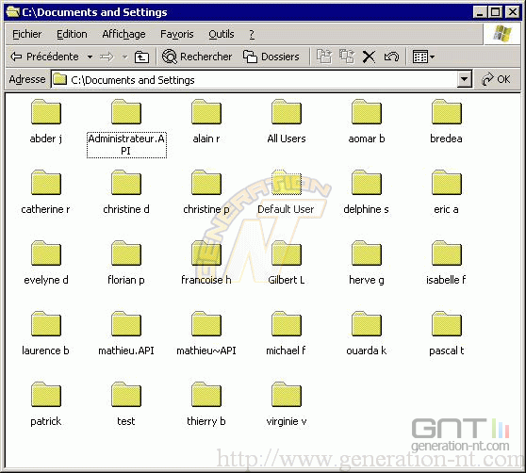Open the Outils menu
The image size is (526, 473).
pyautogui.click(x=222, y=34)
